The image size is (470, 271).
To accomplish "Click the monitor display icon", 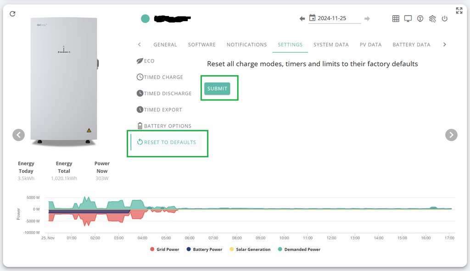I will coord(408,19).
